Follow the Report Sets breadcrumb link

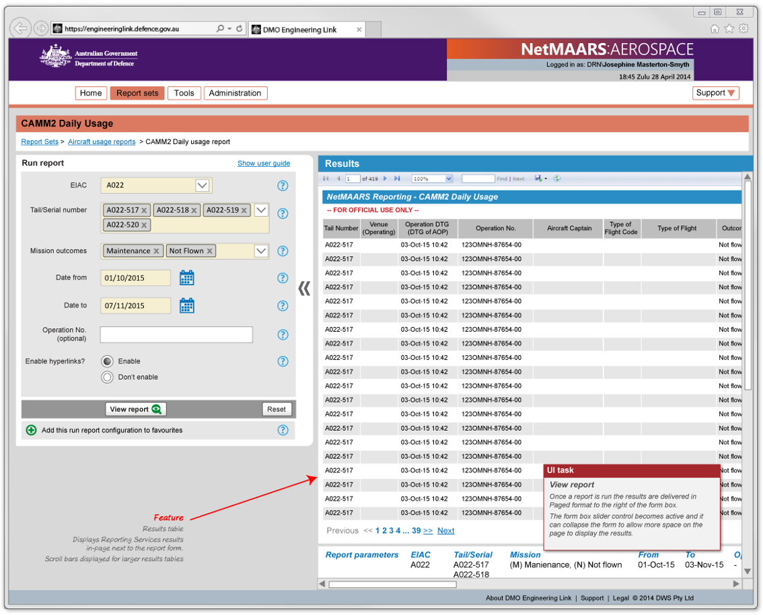coord(40,141)
